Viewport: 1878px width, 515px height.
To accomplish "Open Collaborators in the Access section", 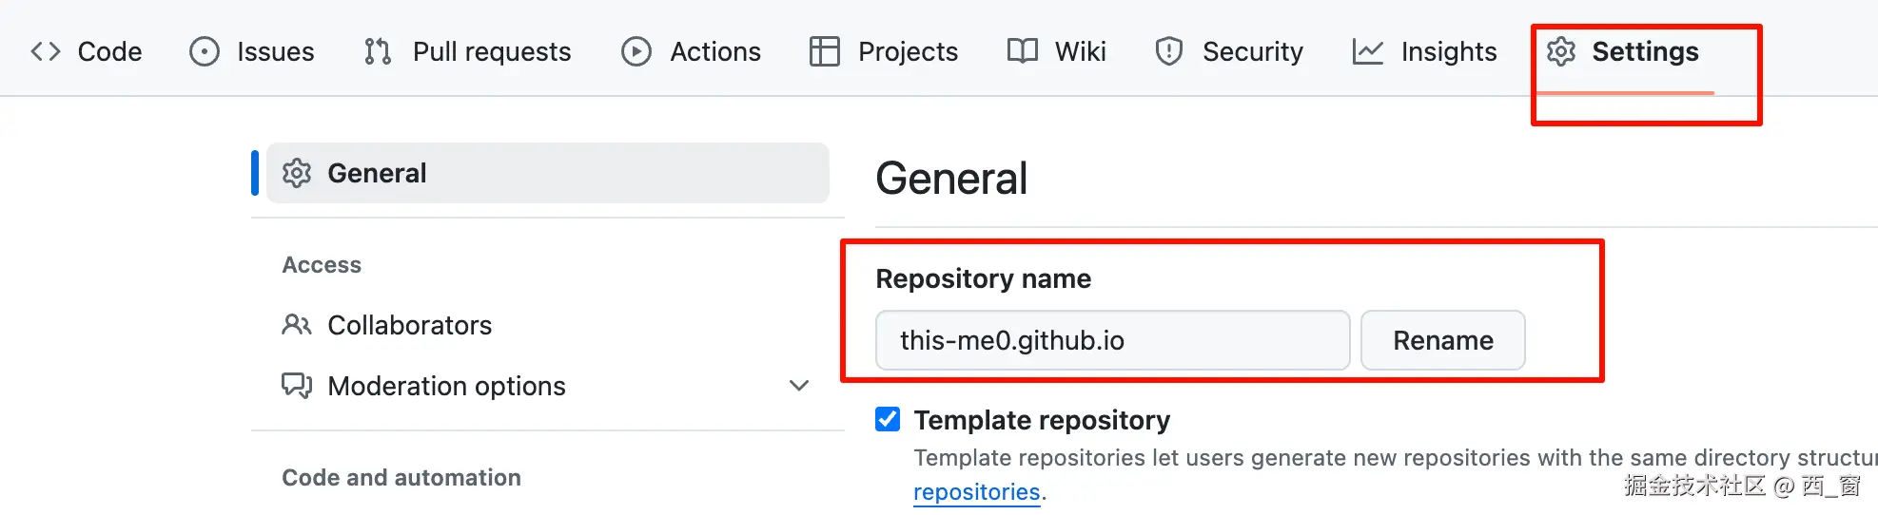I will click(x=409, y=325).
